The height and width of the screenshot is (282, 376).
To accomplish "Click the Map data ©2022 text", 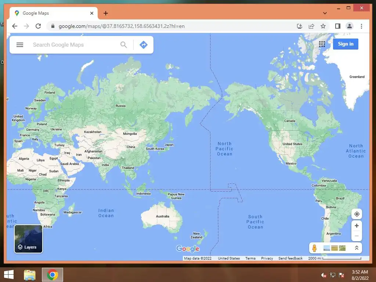I will (x=198, y=258).
